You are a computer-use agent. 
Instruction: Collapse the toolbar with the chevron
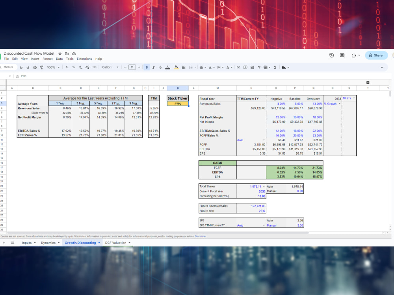pos(382,67)
